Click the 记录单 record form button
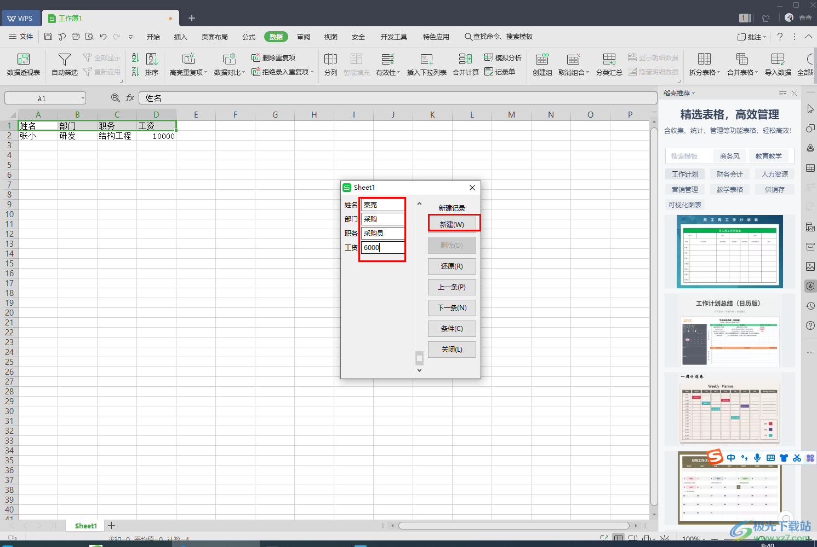This screenshot has width=817, height=547. [500, 72]
